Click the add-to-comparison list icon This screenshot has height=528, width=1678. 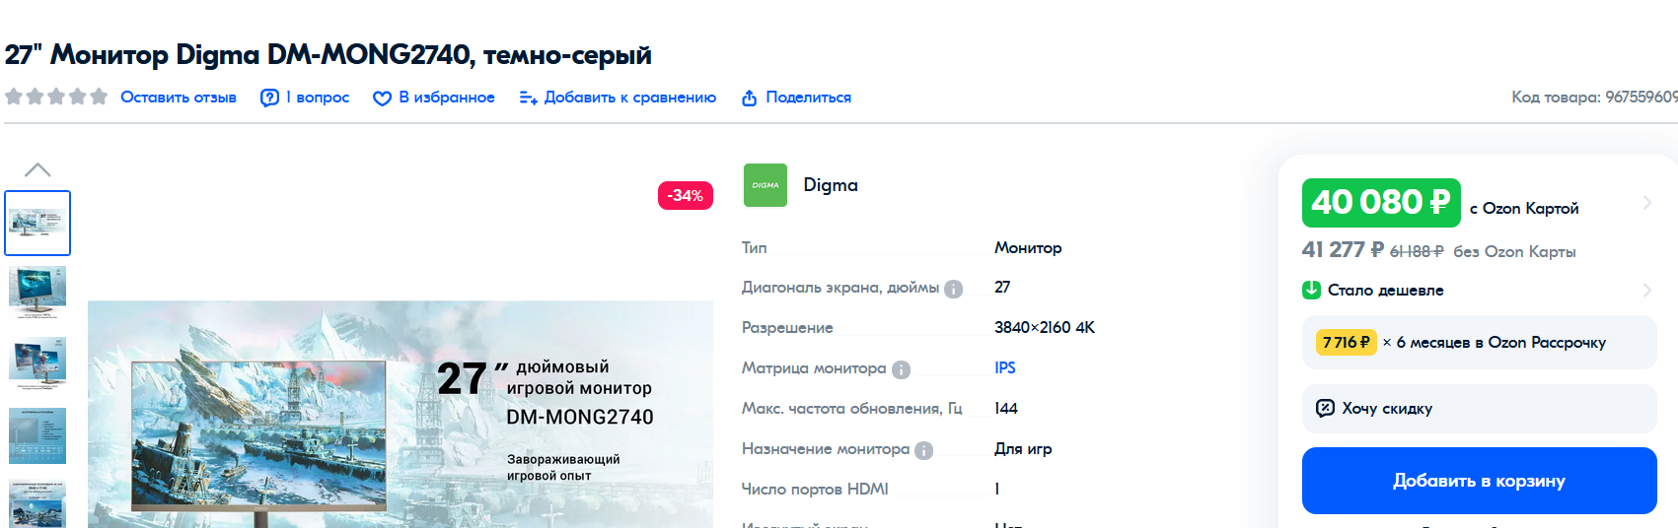529,98
